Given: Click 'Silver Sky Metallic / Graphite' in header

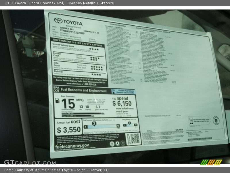Looking at the screenshot, I should tap(90, 3).
